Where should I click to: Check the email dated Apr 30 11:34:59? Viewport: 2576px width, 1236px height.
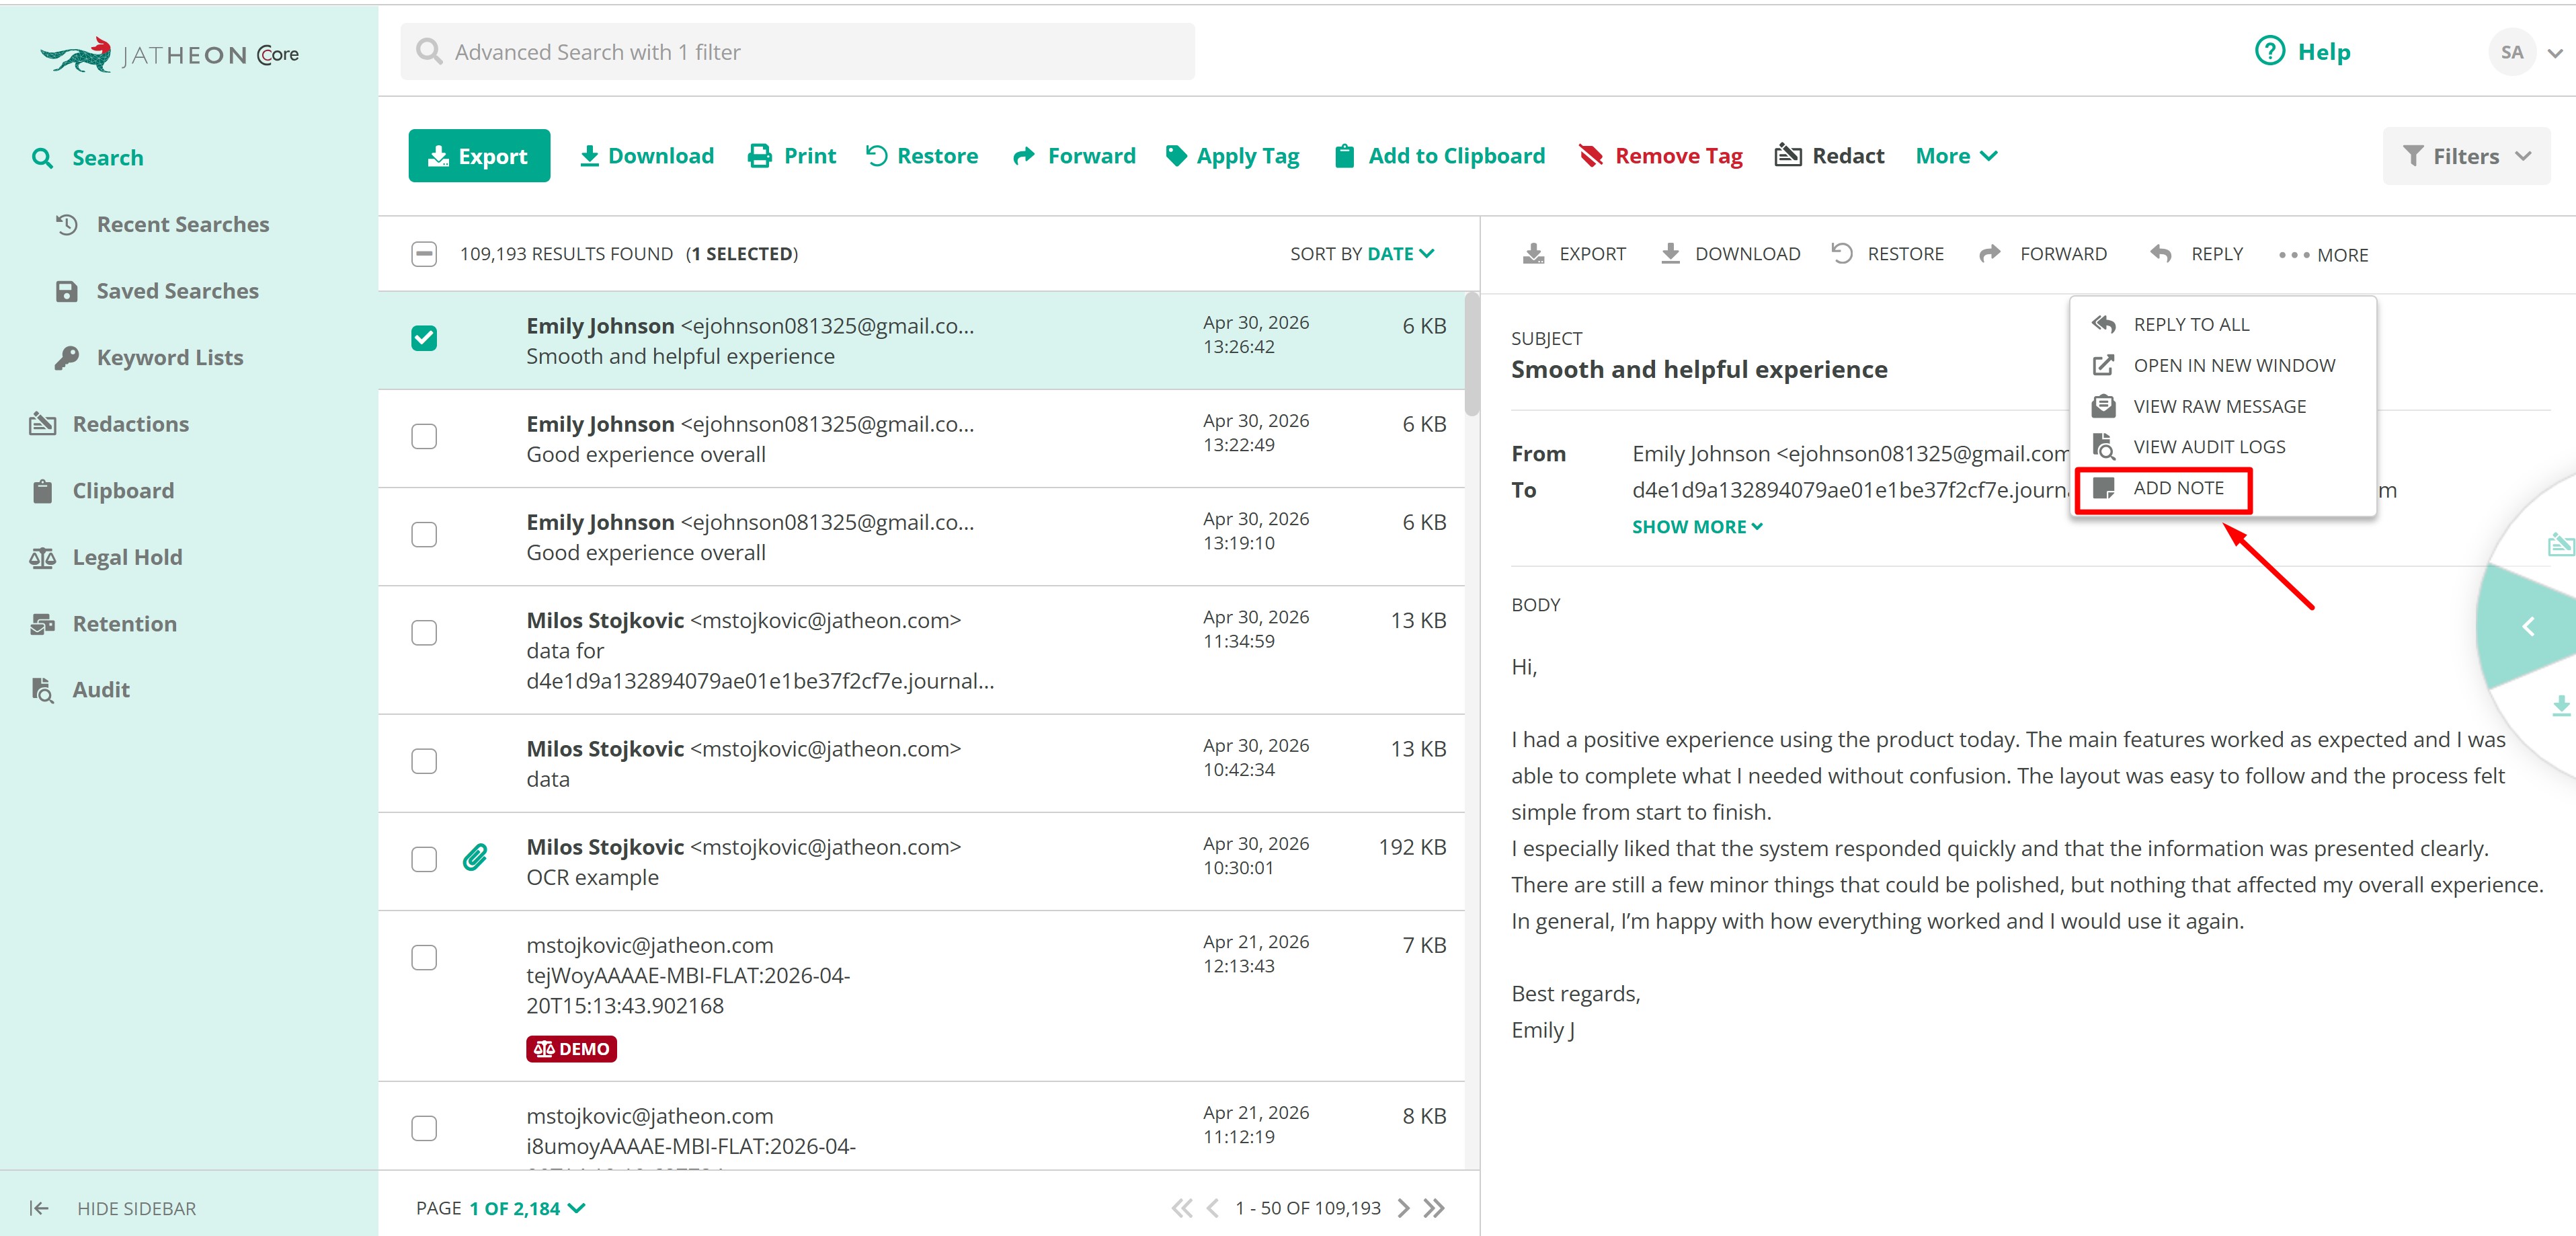pos(424,633)
